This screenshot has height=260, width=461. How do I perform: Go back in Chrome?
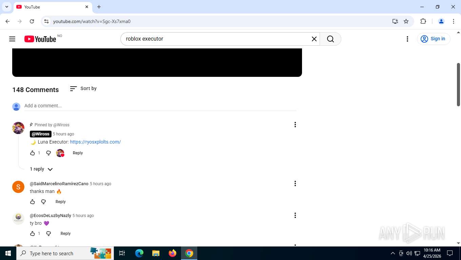point(7,21)
